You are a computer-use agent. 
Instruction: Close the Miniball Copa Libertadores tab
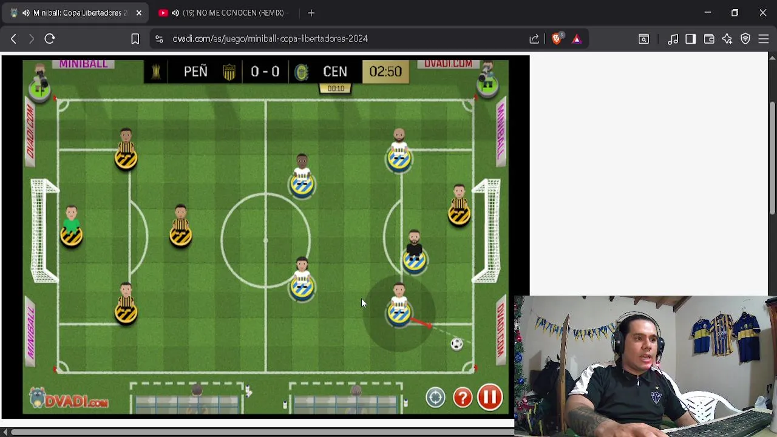139,13
